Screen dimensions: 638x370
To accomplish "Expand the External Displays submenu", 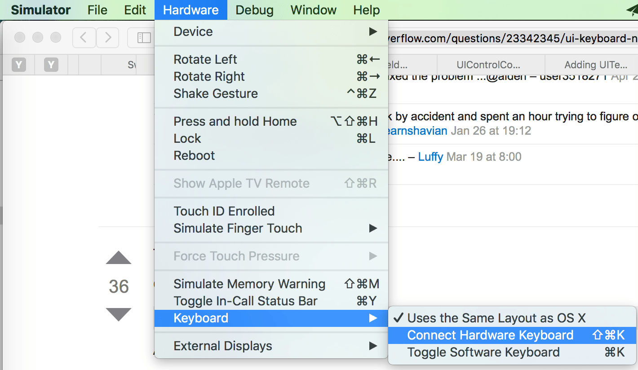I will 271,346.
